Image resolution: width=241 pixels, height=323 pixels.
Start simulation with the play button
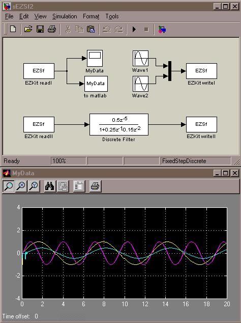pyautogui.click(x=134, y=29)
